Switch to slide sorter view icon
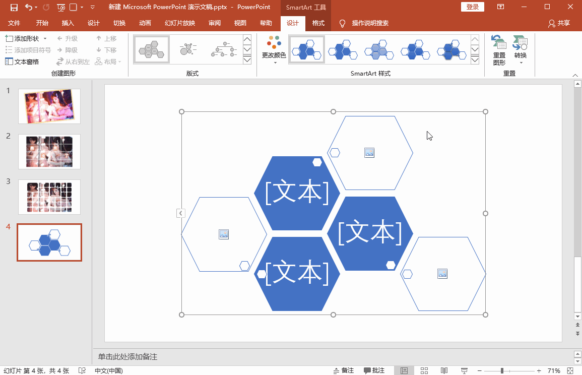Viewport: 582px width, 375px height. pos(424,370)
